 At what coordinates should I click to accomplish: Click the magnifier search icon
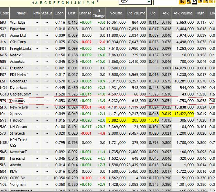pyautogui.click(x=190, y=2)
